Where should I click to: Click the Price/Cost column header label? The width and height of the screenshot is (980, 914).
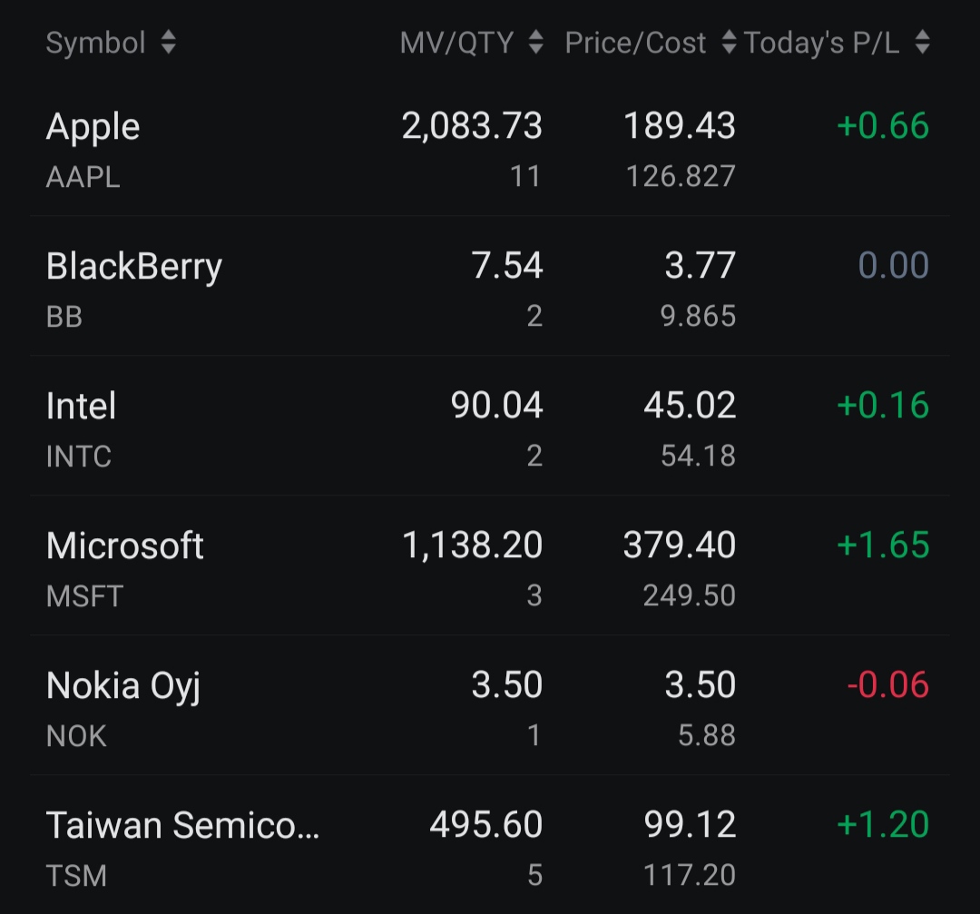[635, 44]
